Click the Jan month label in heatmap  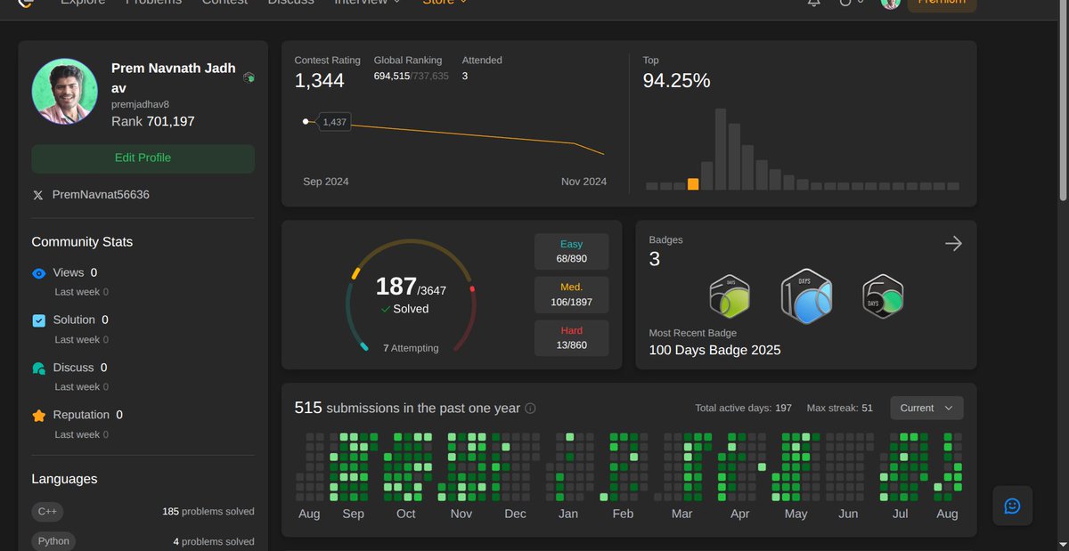[568, 514]
